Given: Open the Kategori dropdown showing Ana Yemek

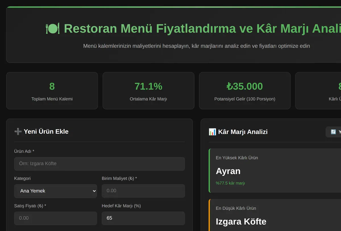Looking at the screenshot, I should (56, 191).
